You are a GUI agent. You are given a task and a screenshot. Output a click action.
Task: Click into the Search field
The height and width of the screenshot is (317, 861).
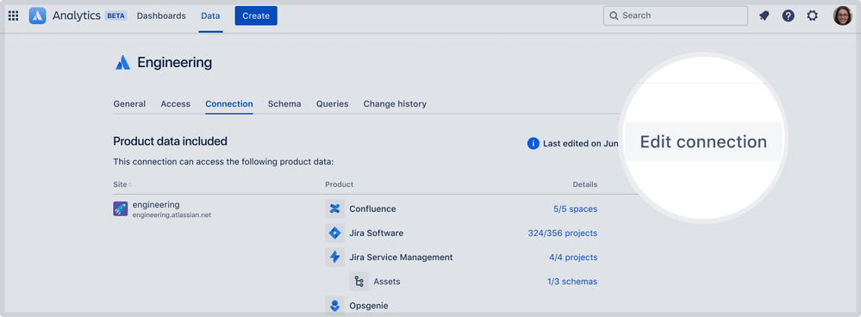tap(676, 16)
